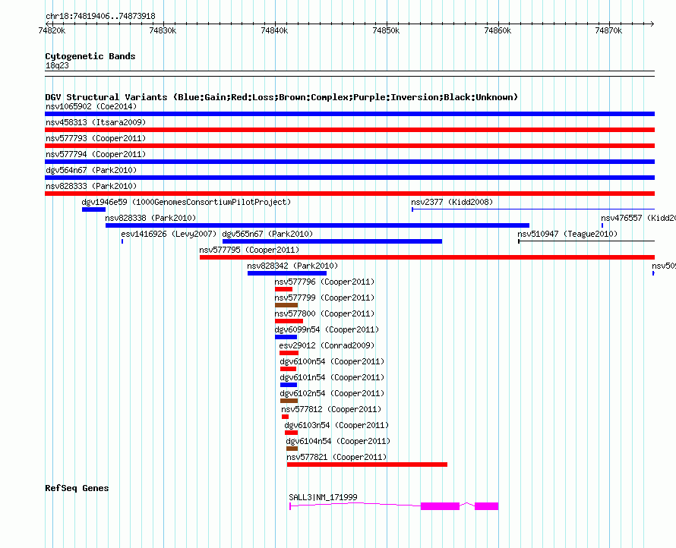Click the dgv565n67 (Park2010) blue bar
Viewport: 676px width, 548px height.
click(x=332, y=241)
